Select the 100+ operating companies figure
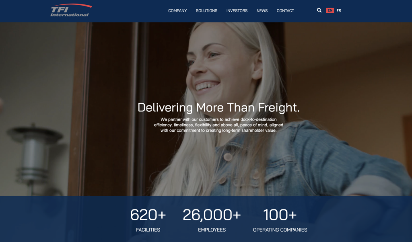The width and height of the screenshot is (412, 242). 280,215
